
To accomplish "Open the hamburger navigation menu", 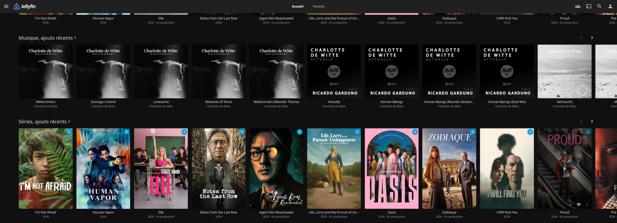I will coord(6,6).
